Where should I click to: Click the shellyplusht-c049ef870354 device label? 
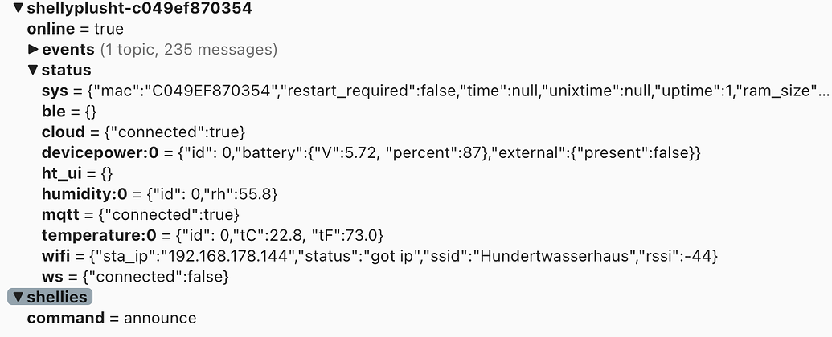tap(140, 8)
